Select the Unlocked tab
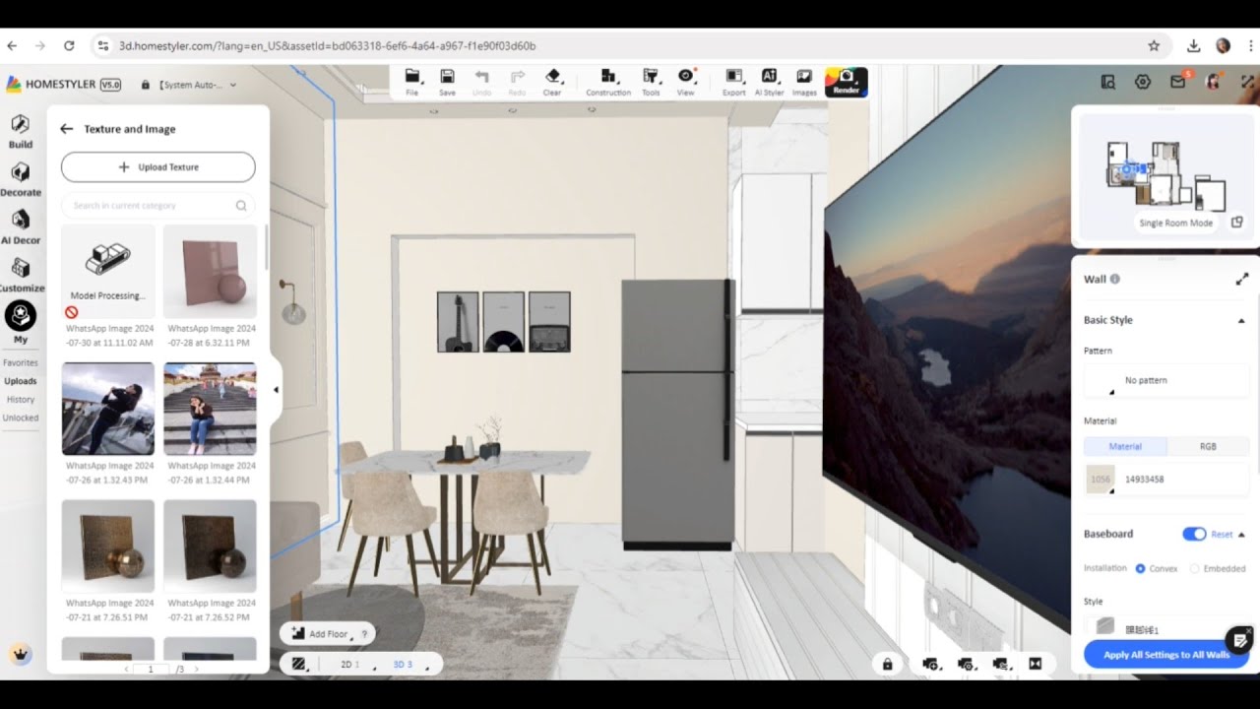This screenshot has height=709, width=1260. (20, 418)
